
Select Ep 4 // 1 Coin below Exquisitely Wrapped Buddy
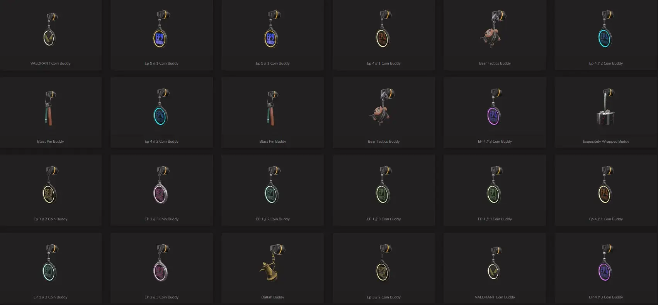[605, 190]
